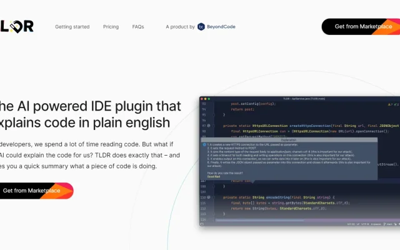Visit the BeyondCode link
The height and width of the screenshot is (250, 400).
(x=221, y=26)
